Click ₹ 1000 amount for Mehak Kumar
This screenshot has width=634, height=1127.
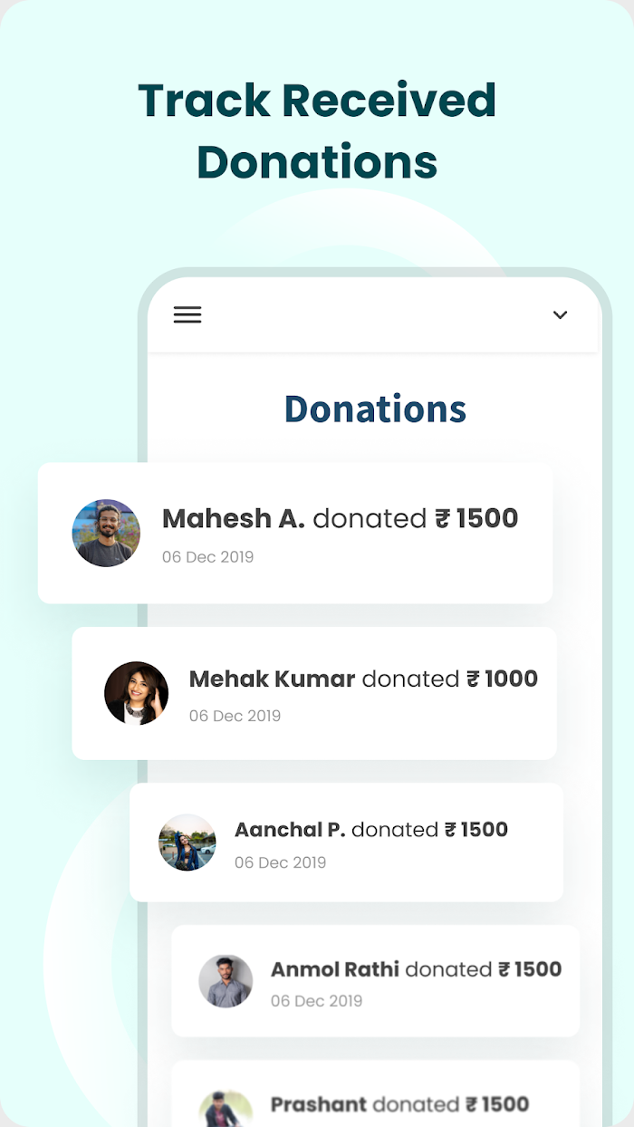(502, 679)
